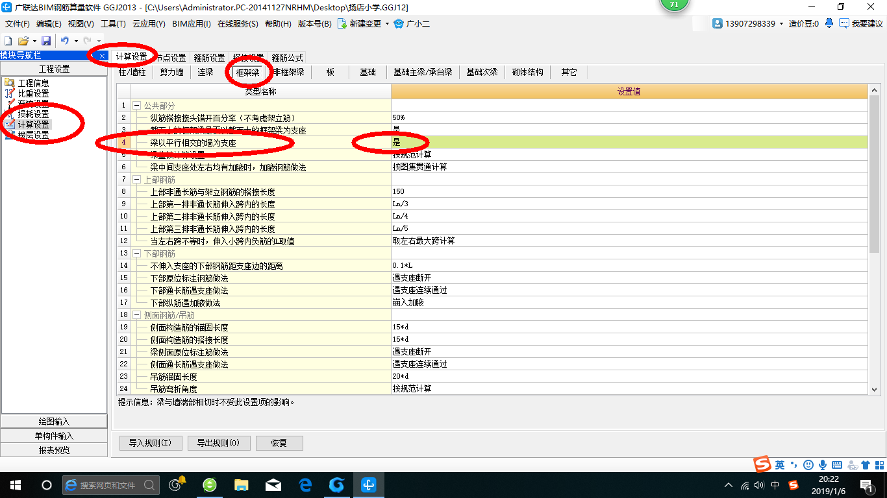Open the dropdown next to Open folder
The image size is (887, 498).
[x=34, y=41]
